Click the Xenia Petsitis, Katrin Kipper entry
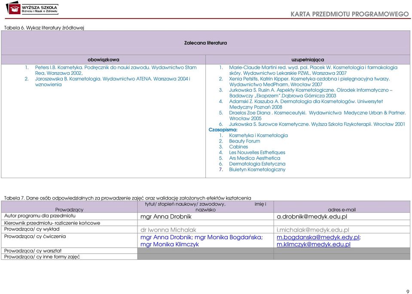Screen dimensions: 412x294 click(309, 82)
